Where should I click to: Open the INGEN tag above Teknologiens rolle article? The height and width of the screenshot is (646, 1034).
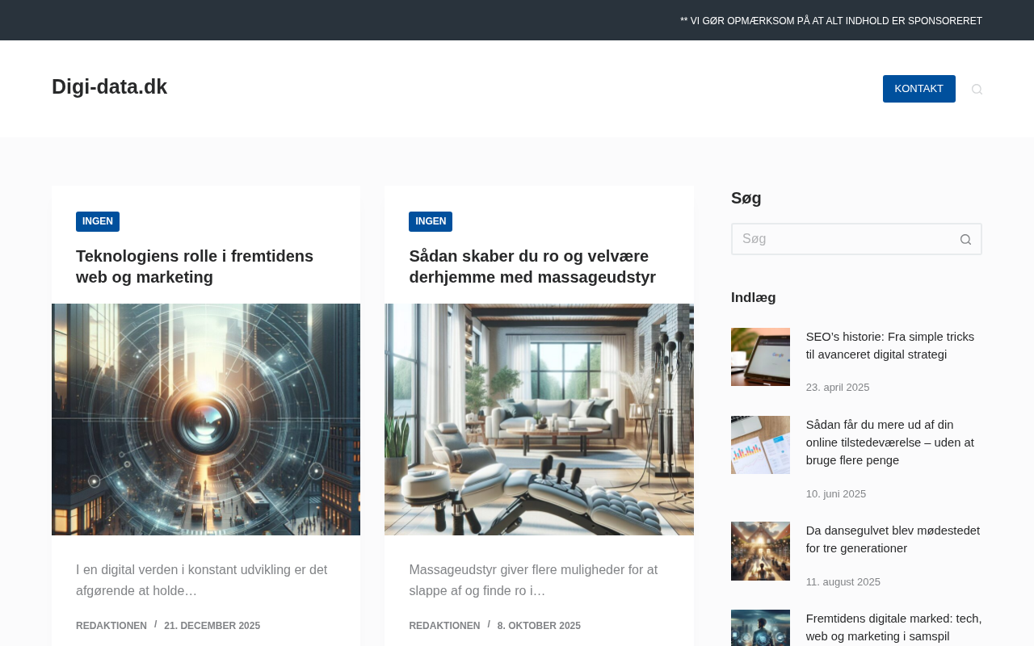[98, 221]
